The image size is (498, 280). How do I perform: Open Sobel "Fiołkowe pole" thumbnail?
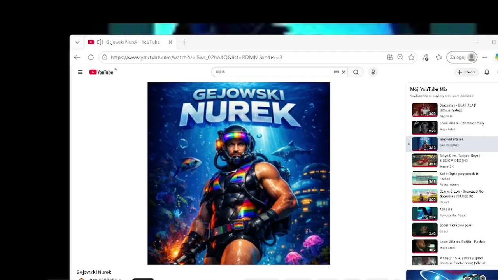[425, 229]
